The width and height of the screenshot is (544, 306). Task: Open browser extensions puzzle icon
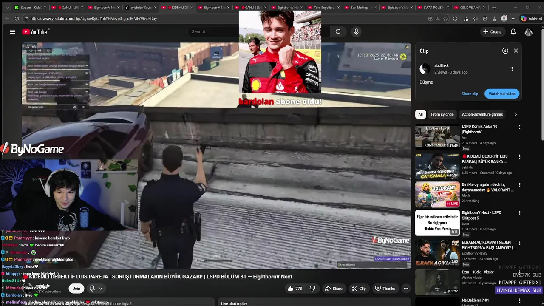pos(455,18)
